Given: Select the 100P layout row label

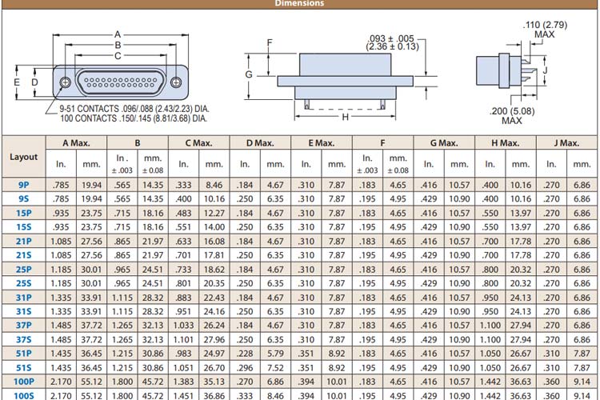Looking at the screenshot, I should coord(23,381).
